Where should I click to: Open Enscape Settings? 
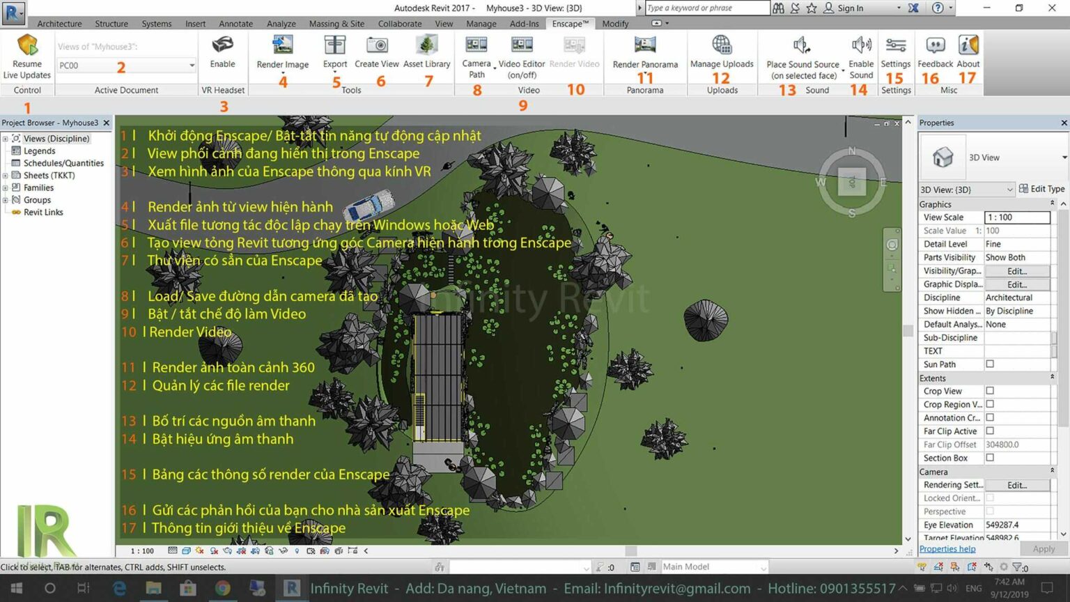(x=895, y=52)
